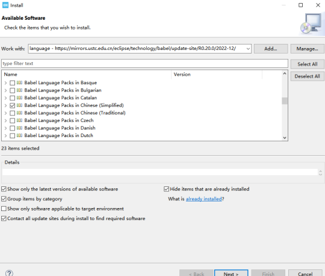Toggle Hide items that are already installed
Image resolution: width=325 pixels, height=276 pixels.
(167, 189)
